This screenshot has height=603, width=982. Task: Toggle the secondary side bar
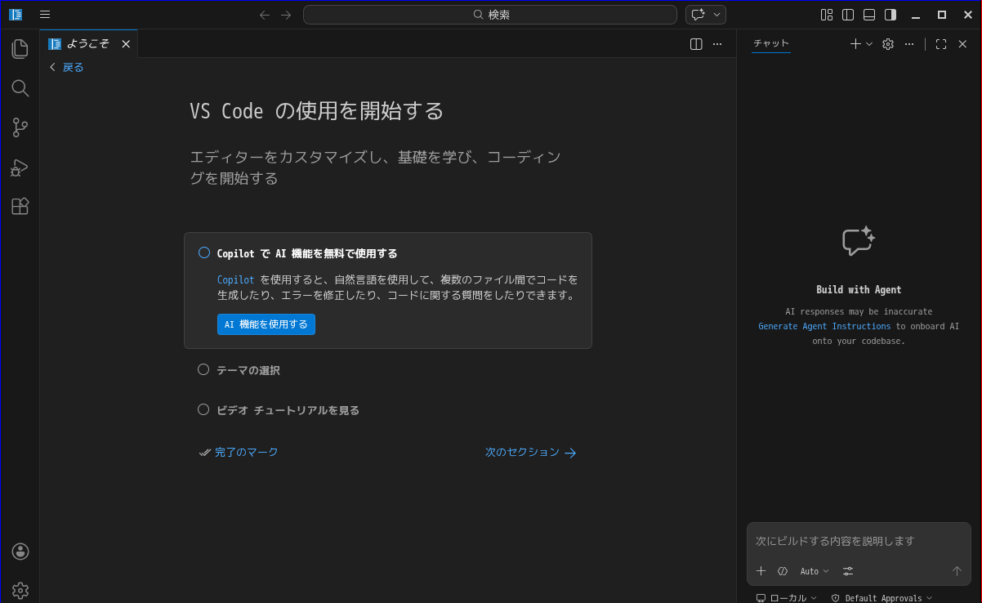[890, 15]
